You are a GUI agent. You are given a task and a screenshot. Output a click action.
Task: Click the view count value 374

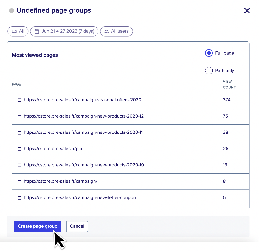227,100
